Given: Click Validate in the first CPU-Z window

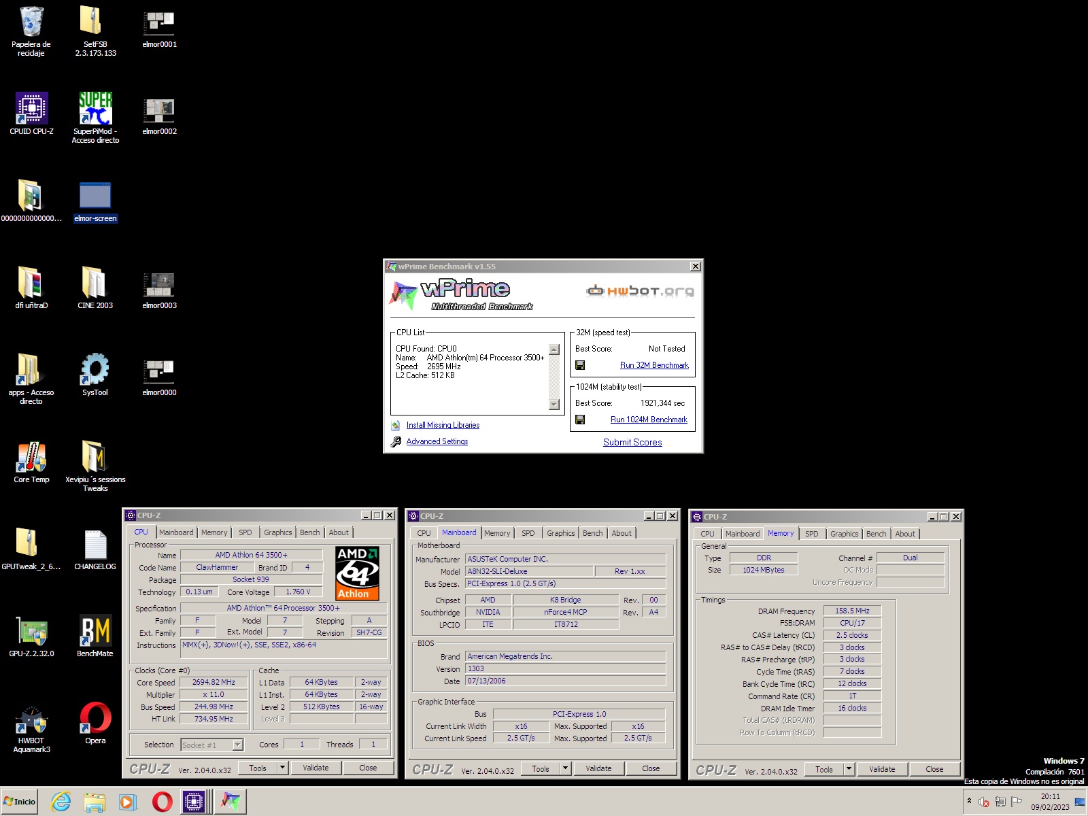Looking at the screenshot, I should click(316, 768).
